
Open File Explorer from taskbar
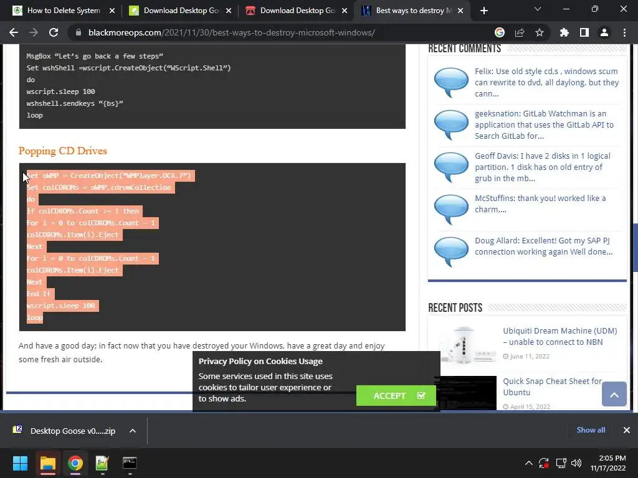tap(47, 463)
